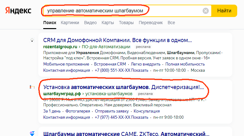The width and height of the screenshot is (244, 136).
Task: Open the Консультация sitelink
Action: (x=147, y=111)
